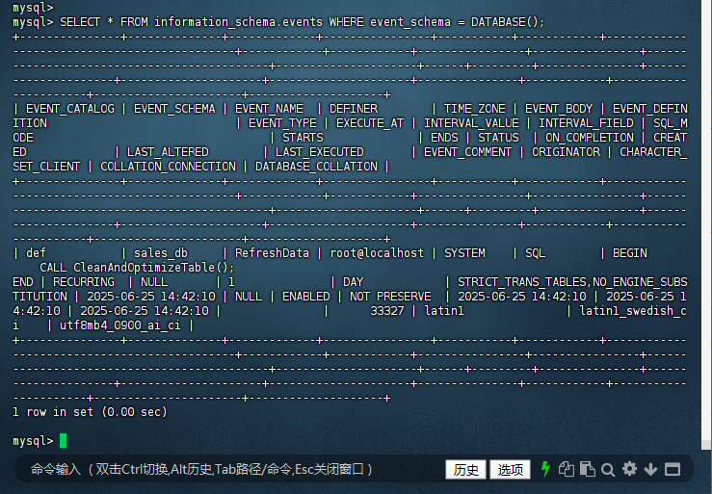This screenshot has width=712, height=494.
Task: Click the DEFINER column header
Action: pyautogui.click(x=354, y=109)
